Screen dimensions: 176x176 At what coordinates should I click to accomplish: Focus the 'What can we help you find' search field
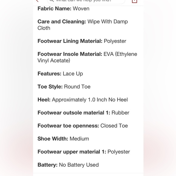tap(86, 1)
